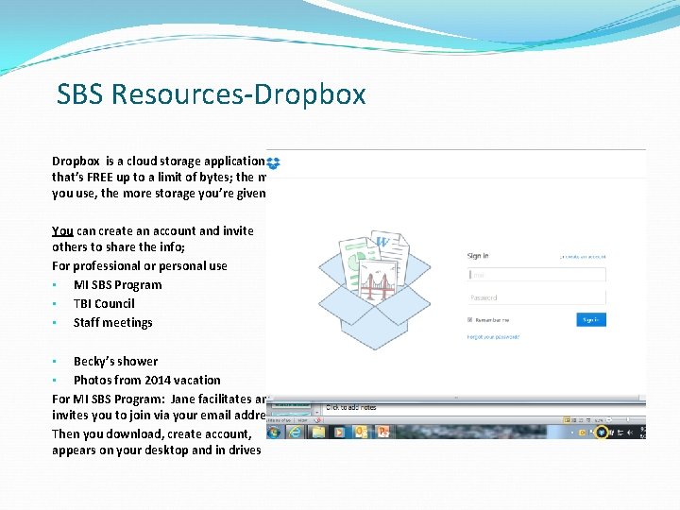Click the spell check status bar icon

coord(318,420)
